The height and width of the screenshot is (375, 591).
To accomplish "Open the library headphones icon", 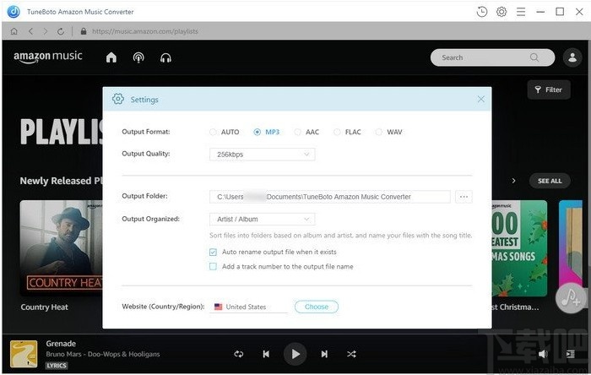I will pos(165,57).
